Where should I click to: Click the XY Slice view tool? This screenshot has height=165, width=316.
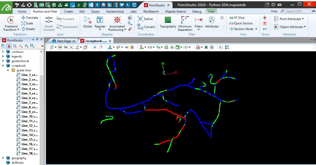coord(237,18)
